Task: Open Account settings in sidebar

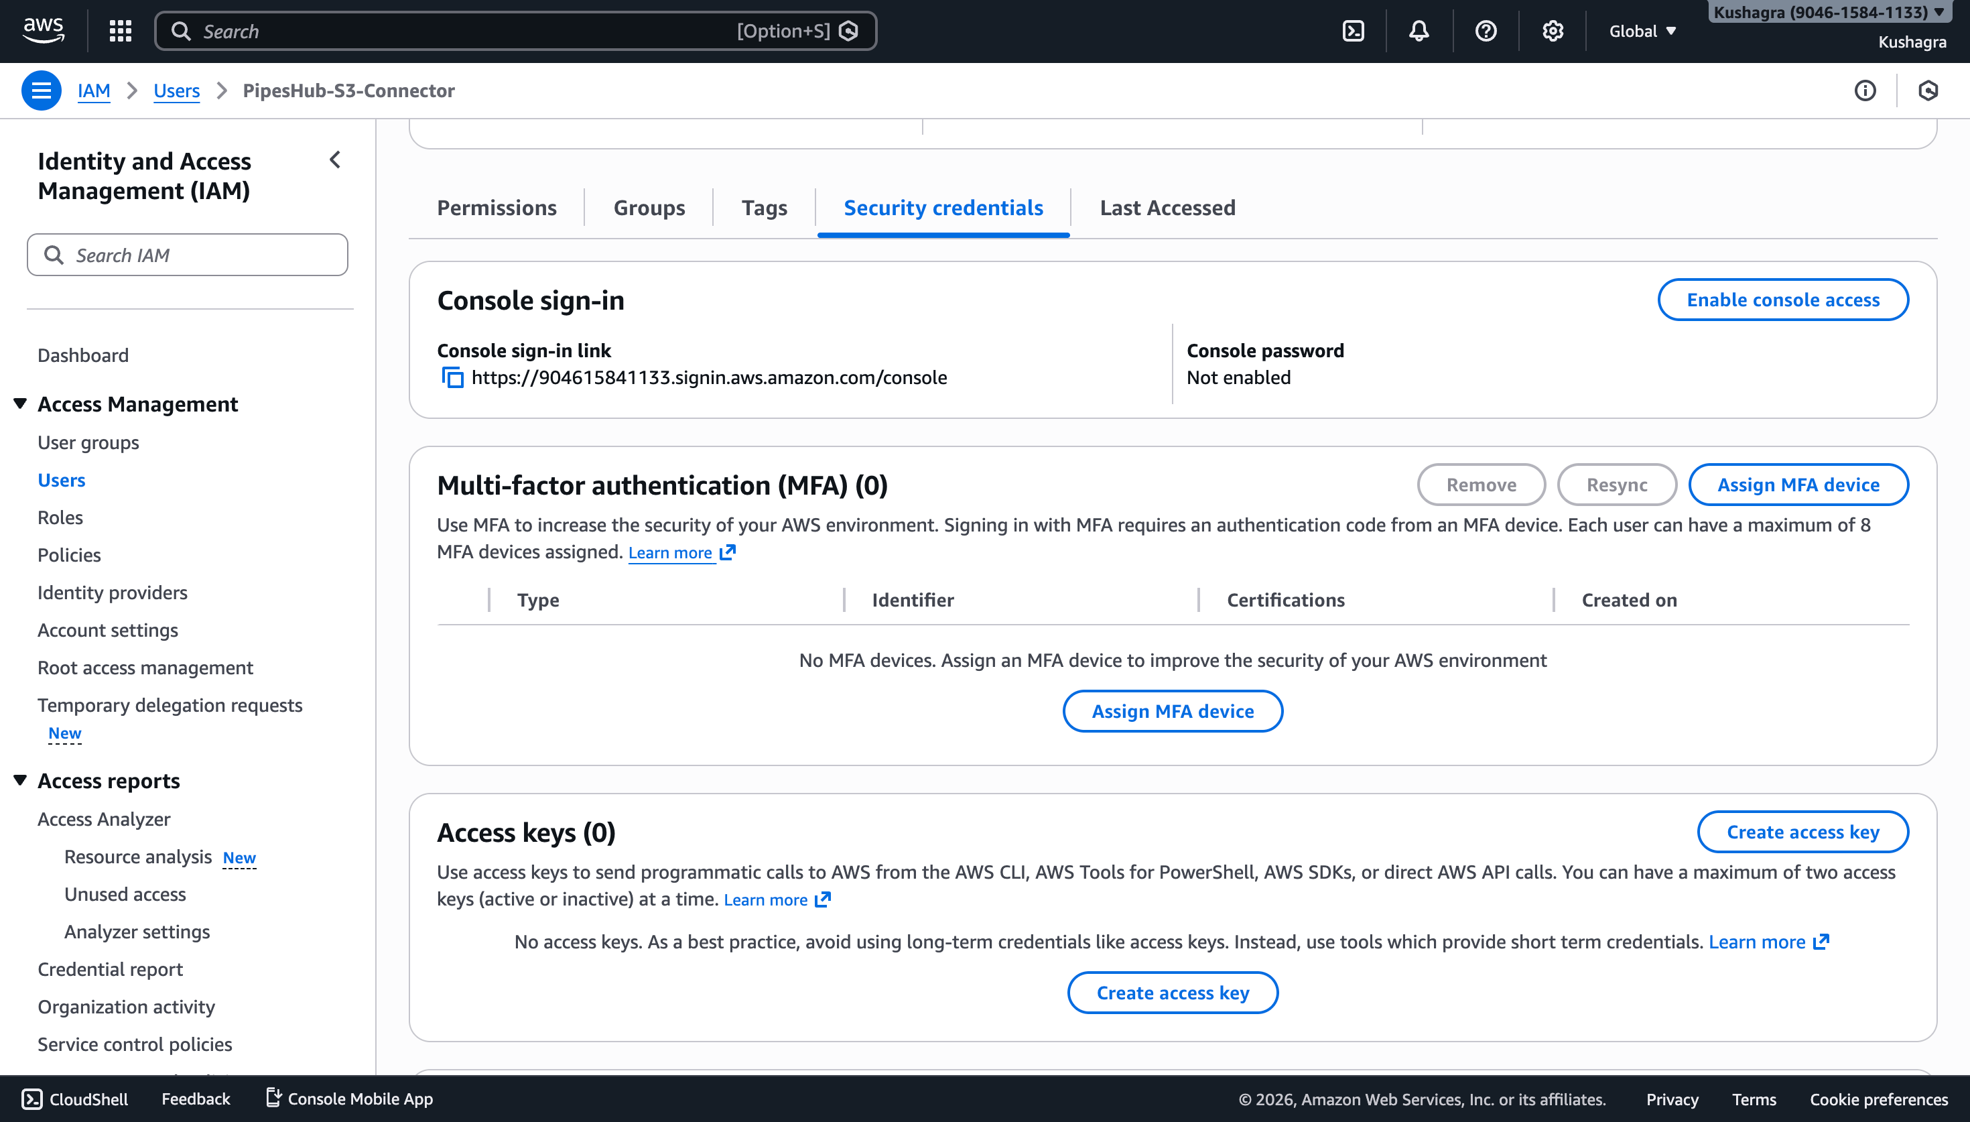Action: [x=108, y=630]
